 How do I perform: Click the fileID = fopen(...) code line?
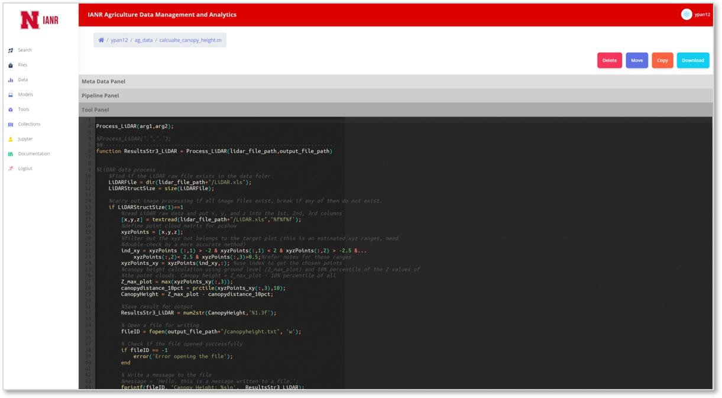pos(211,332)
